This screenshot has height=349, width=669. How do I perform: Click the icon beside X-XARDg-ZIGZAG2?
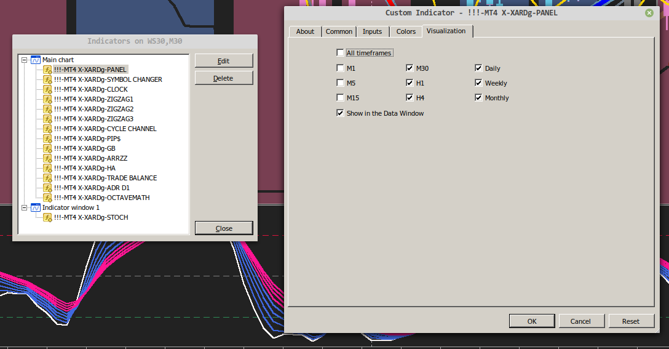coord(47,109)
